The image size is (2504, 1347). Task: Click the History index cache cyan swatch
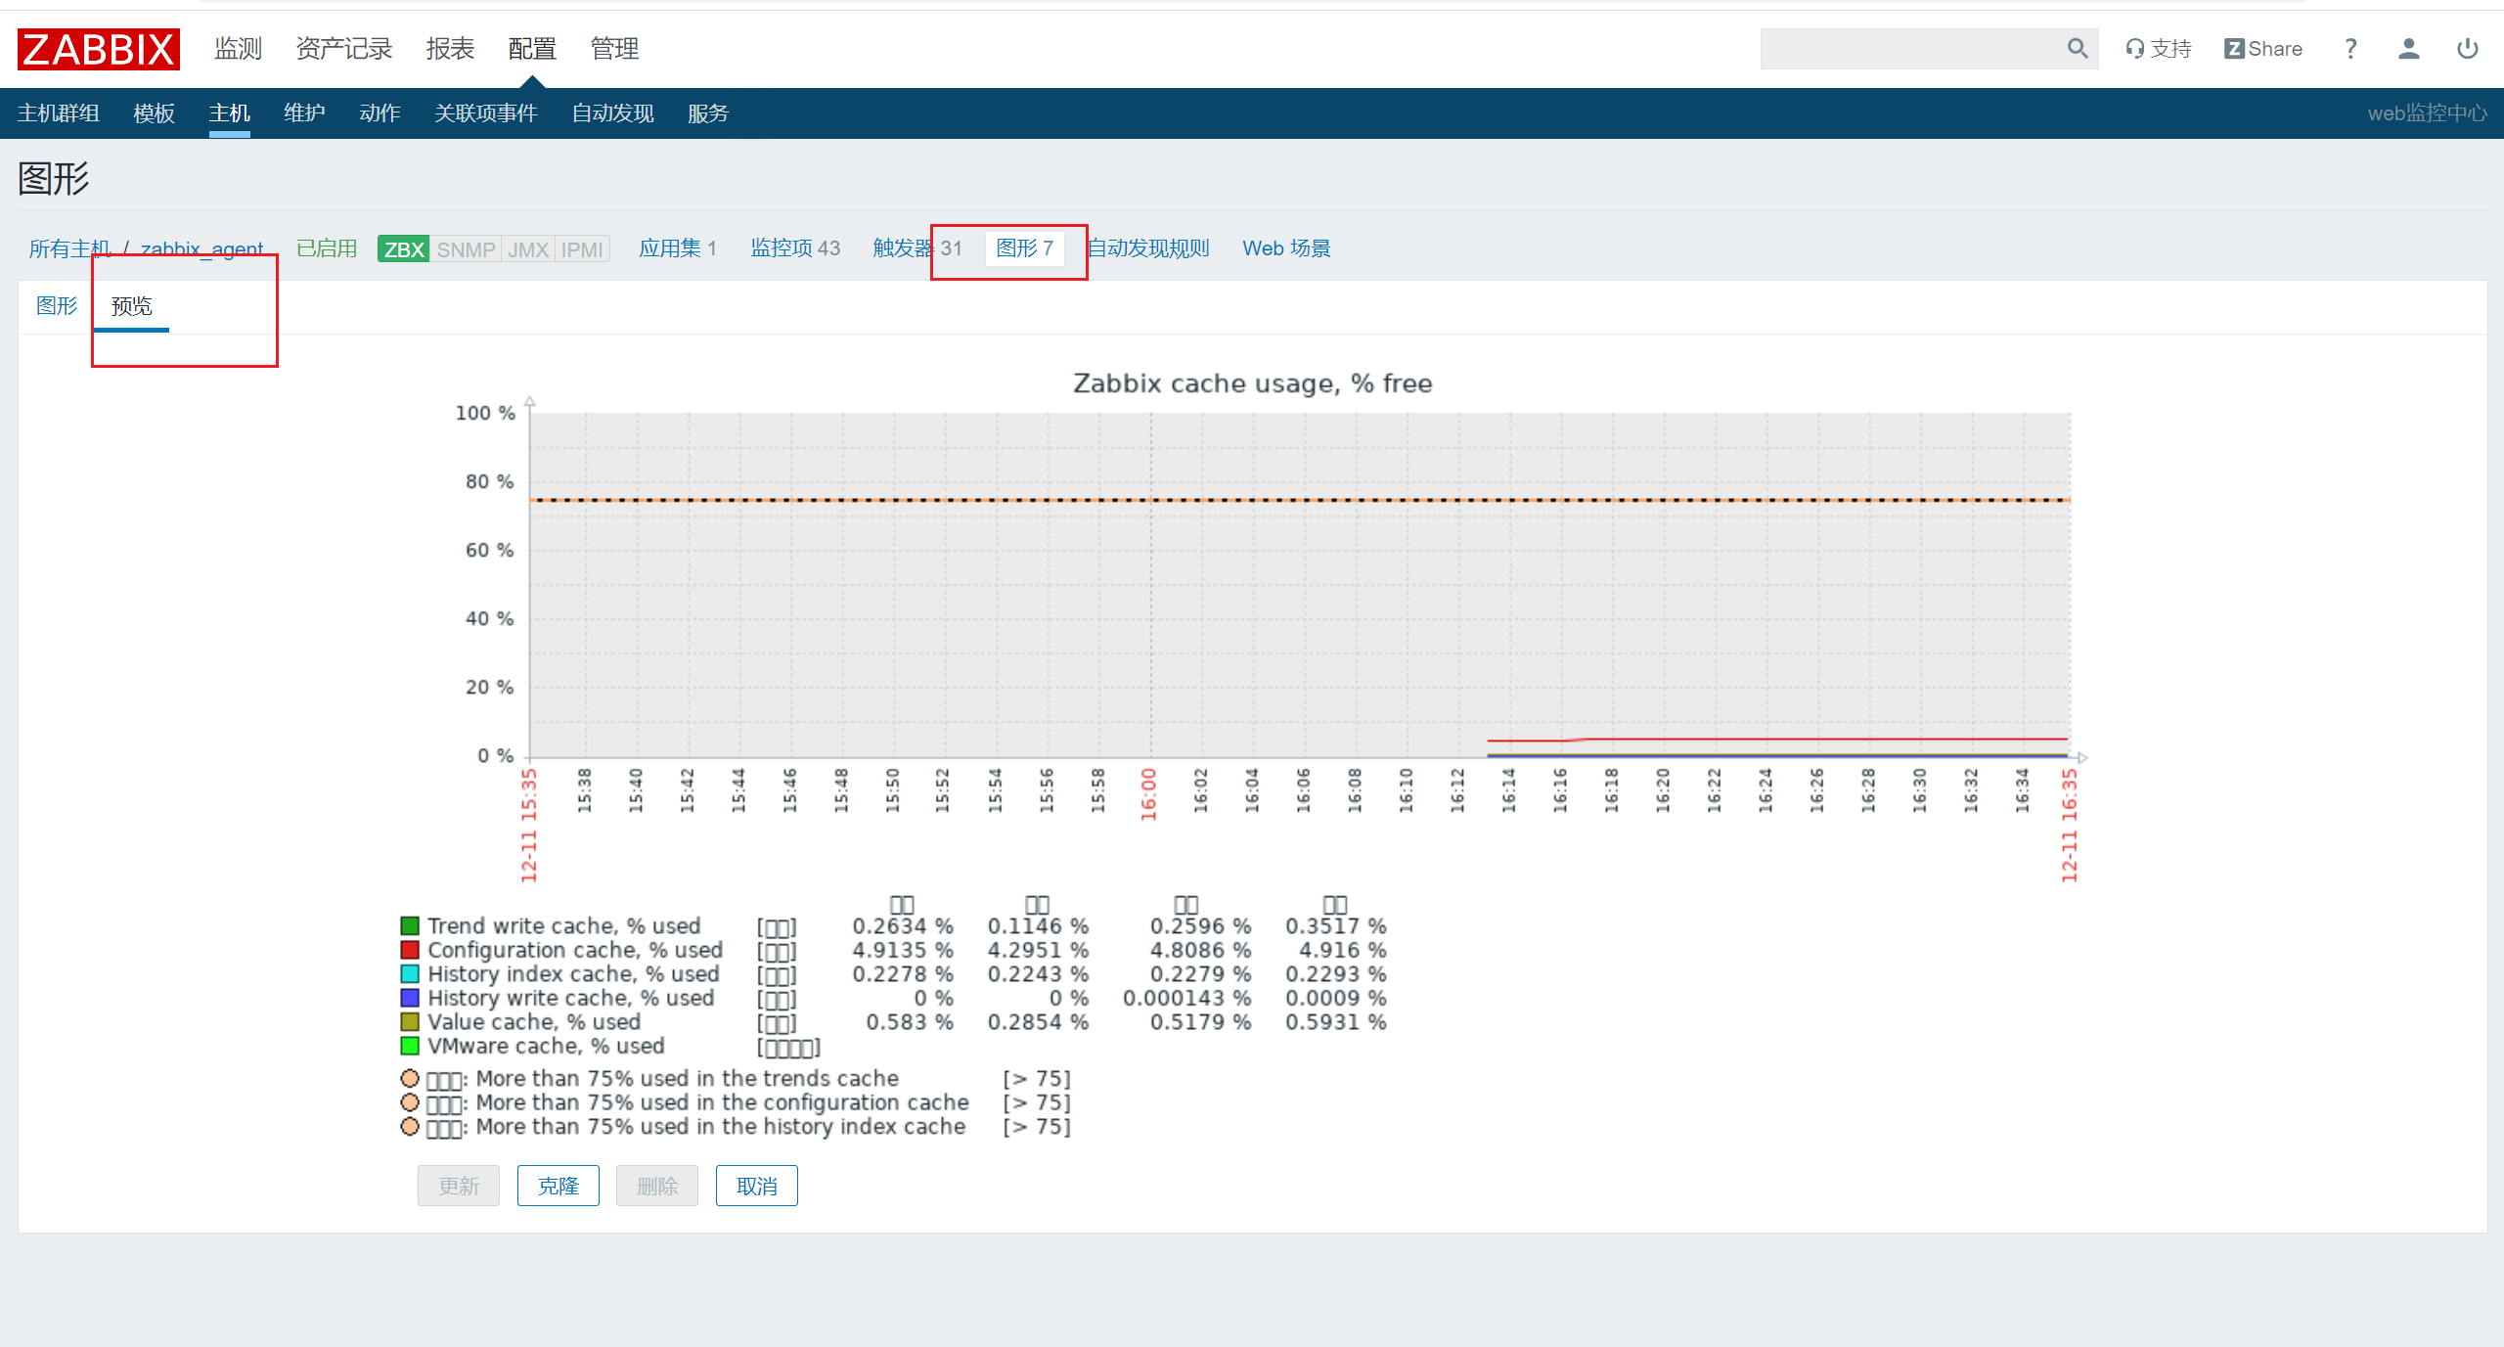tap(410, 973)
